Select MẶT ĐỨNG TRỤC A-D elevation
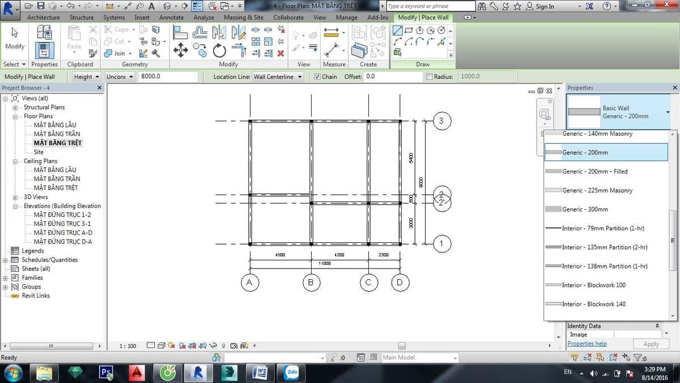This screenshot has width=680, height=383. [63, 233]
